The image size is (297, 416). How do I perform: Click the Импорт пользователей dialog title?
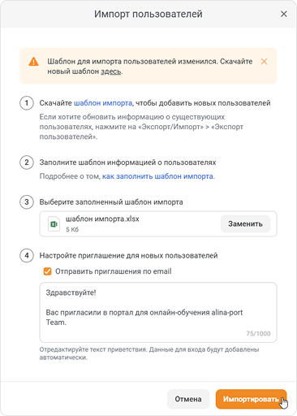[x=148, y=14]
